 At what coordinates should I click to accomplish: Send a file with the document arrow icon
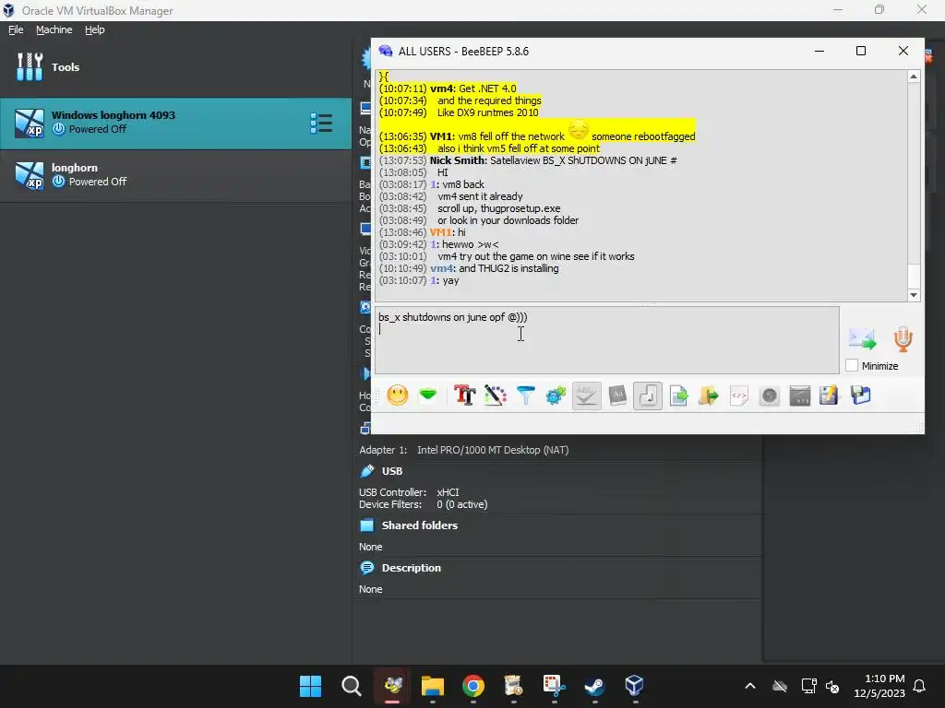click(x=678, y=395)
